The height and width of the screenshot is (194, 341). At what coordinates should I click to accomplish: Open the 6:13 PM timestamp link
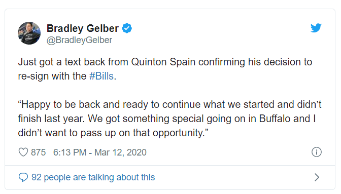coord(70,152)
